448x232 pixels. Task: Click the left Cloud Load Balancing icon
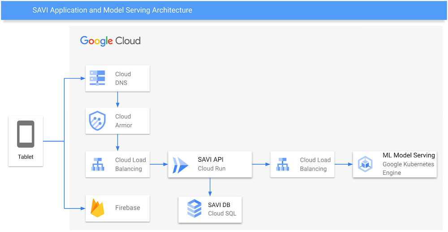[x=97, y=164]
